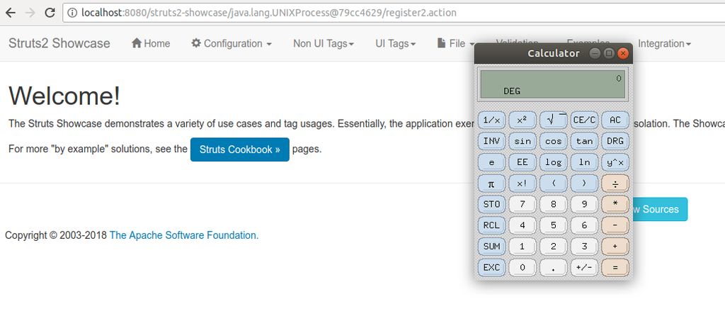Image resolution: width=725 pixels, height=328 pixels.
Task: Click the EXC exchange key
Action: coord(491,267)
